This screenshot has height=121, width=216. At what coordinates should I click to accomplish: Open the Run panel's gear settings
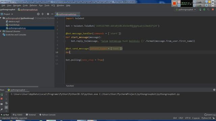(x=214, y=90)
